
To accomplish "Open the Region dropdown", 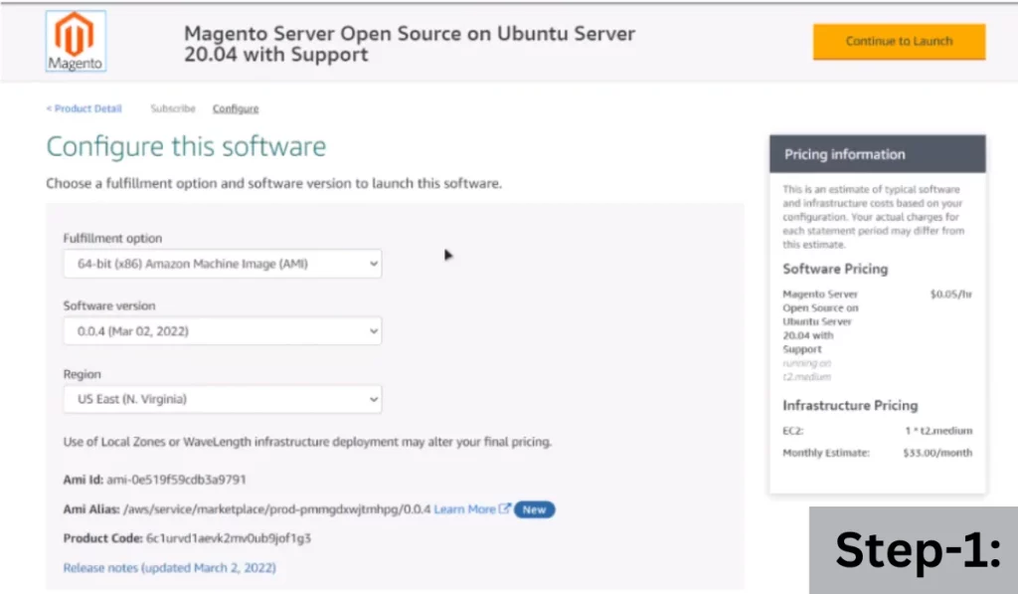I will 222,399.
